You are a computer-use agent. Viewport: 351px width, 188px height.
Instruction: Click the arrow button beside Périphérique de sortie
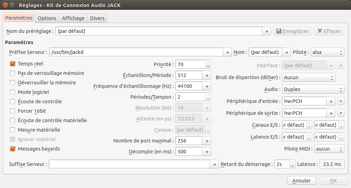pyautogui.click(x=341, y=113)
